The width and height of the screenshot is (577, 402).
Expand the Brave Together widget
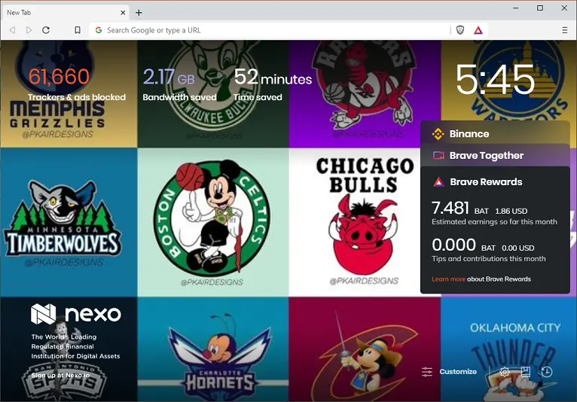point(496,156)
